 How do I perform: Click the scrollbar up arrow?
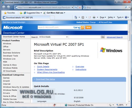129,22
